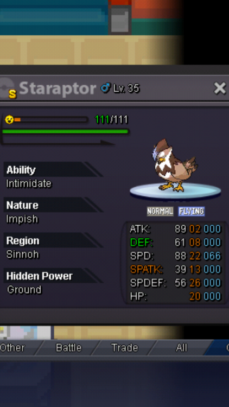Click the yellow shiny S badge
The width and height of the screenshot is (229, 407).
pyautogui.click(x=12, y=94)
